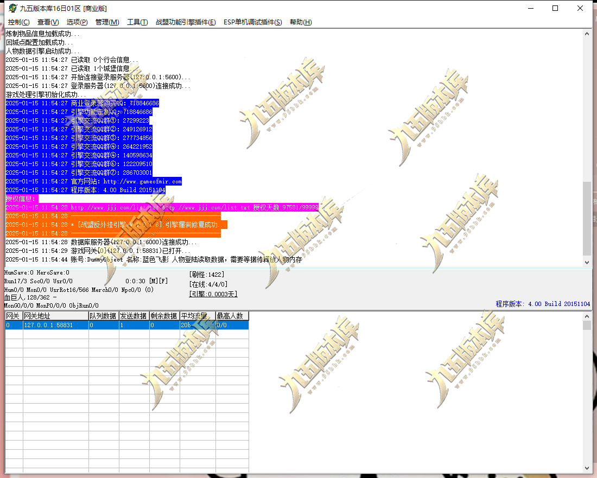This screenshot has height=478, width=597.
Task: Click the 网关地址 column header
Action: click(x=55, y=316)
